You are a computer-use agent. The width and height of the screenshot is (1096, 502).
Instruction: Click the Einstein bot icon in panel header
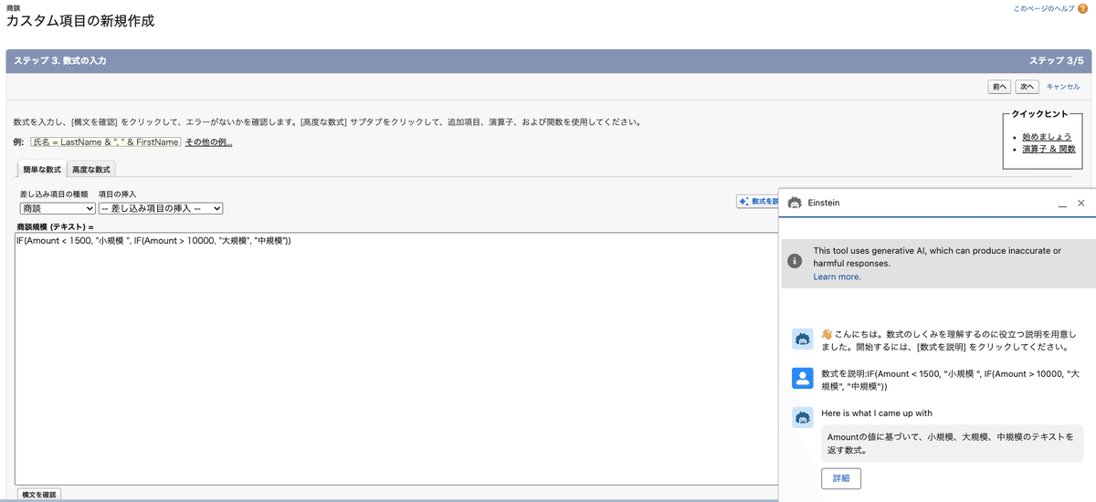click(795, 203)
